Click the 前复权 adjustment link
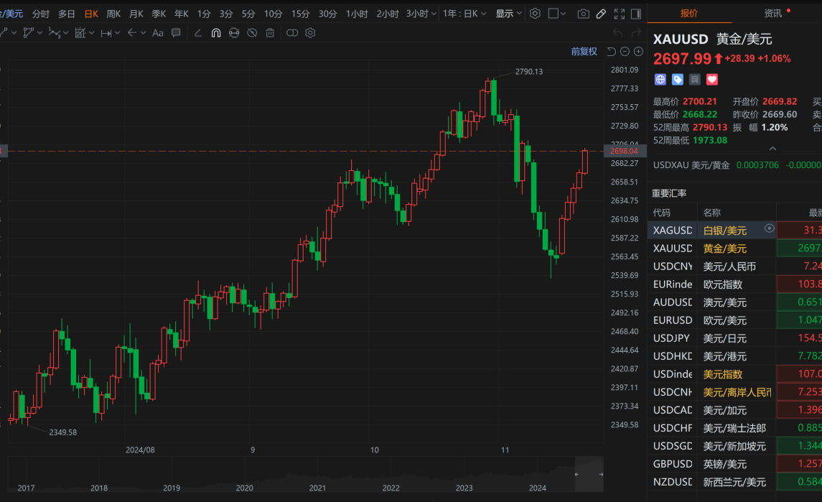This screenshot has width=822, height=502. [584, 51]
